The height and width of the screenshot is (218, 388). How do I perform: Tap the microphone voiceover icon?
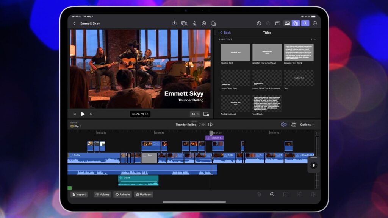click(x=194, y=23)
